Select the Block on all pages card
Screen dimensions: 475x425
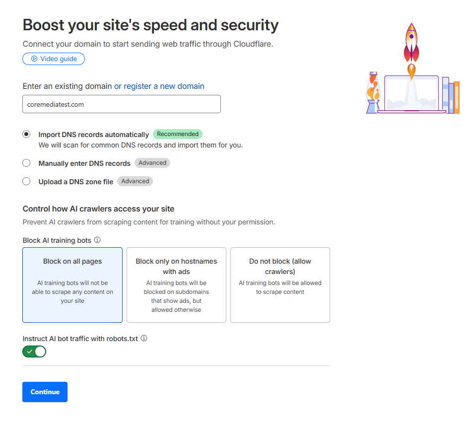[x=72, y=285]
